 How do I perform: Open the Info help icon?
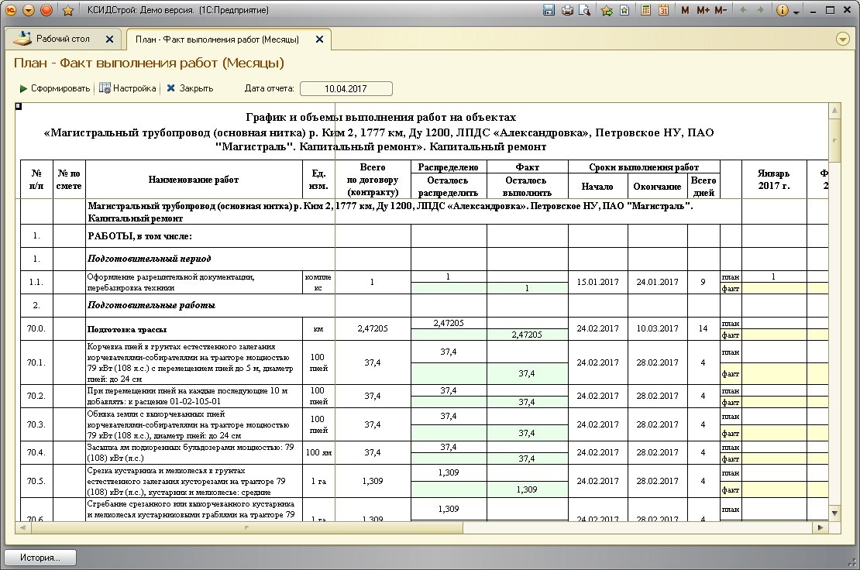782,10
